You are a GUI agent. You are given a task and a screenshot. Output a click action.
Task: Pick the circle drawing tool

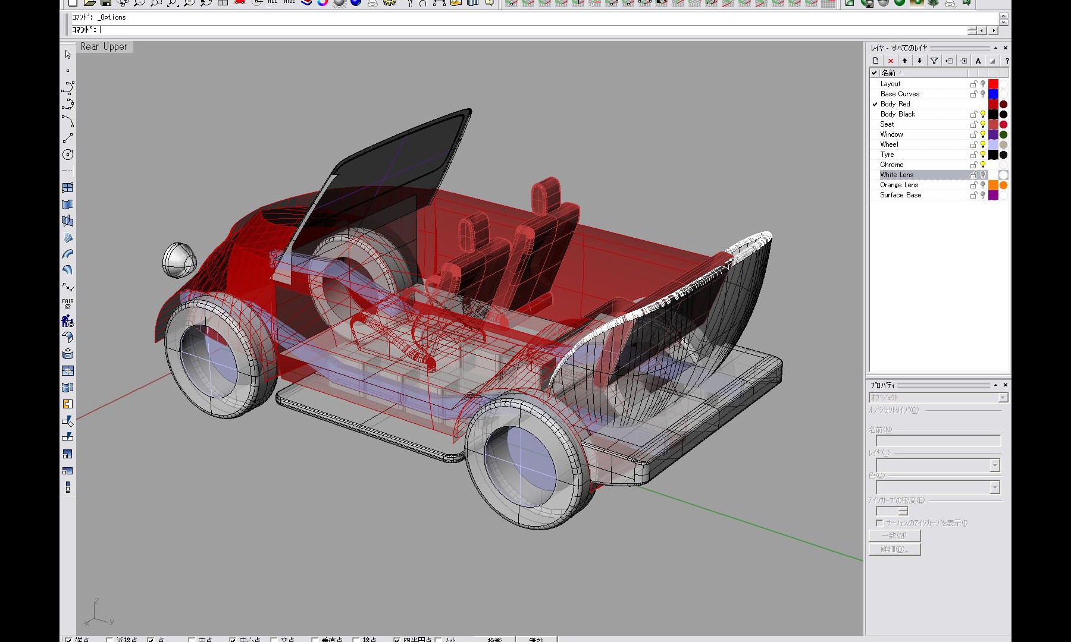(68, 155)
